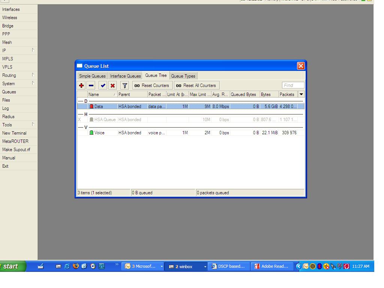Enable the queue using the blue checkmark icon
The height and width of the screenshot is (288, 384).
[x=103, y=85]
